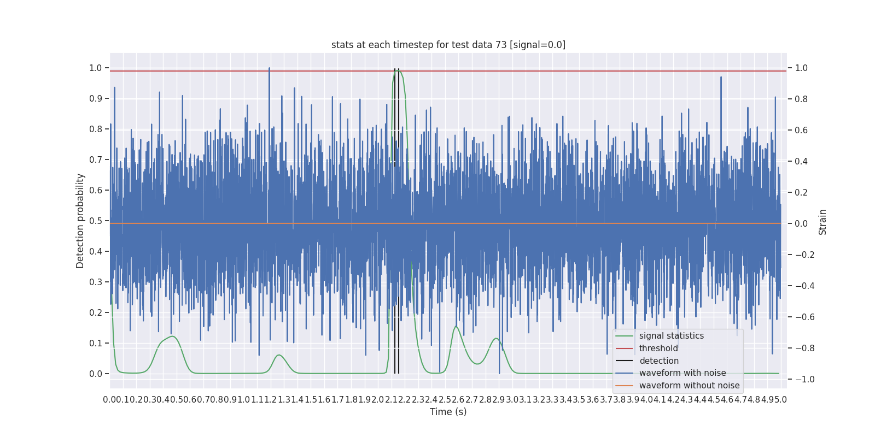Click the 5.0 tick label on the Time axis
The width and height of the screenshot is (875, 437).
pos(780,400)
